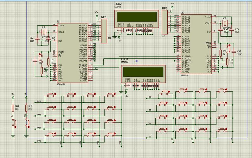Click the LCD2 display screen
The height and width of the screenshot is (158, 252).
pos(137,17)
